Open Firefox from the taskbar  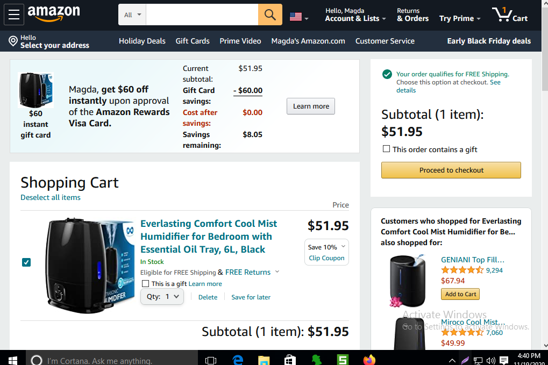[x=369, y=360]
